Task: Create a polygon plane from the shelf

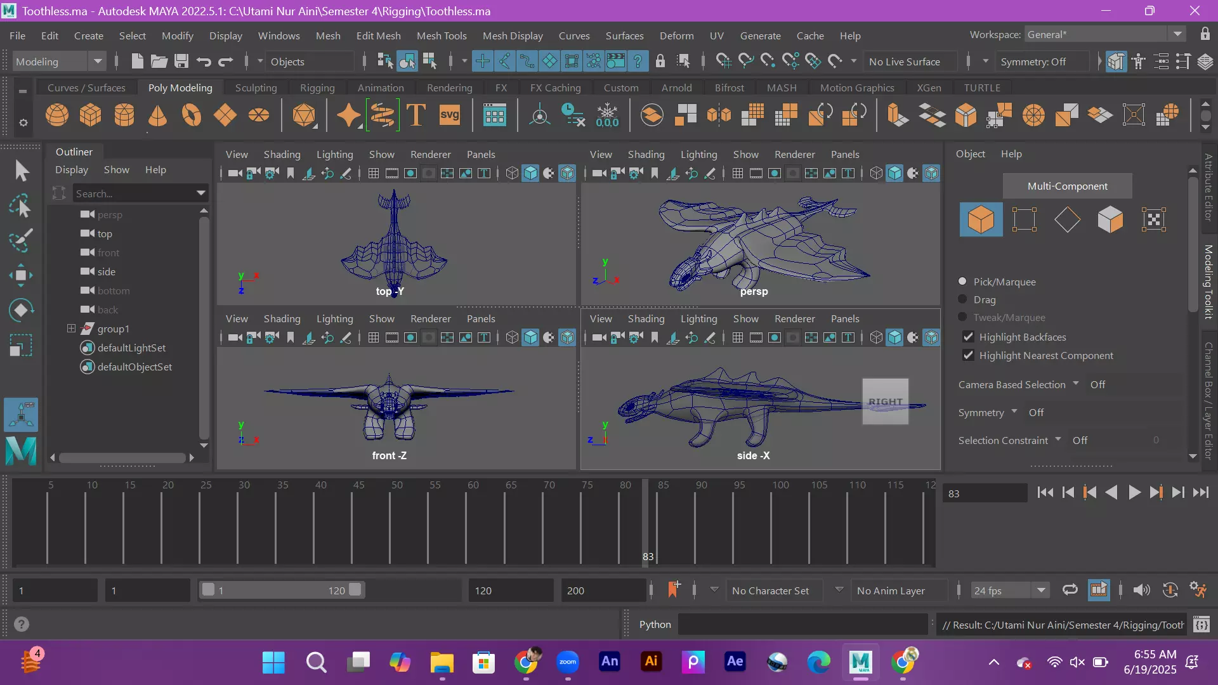Action: click(x=225, y=115)
